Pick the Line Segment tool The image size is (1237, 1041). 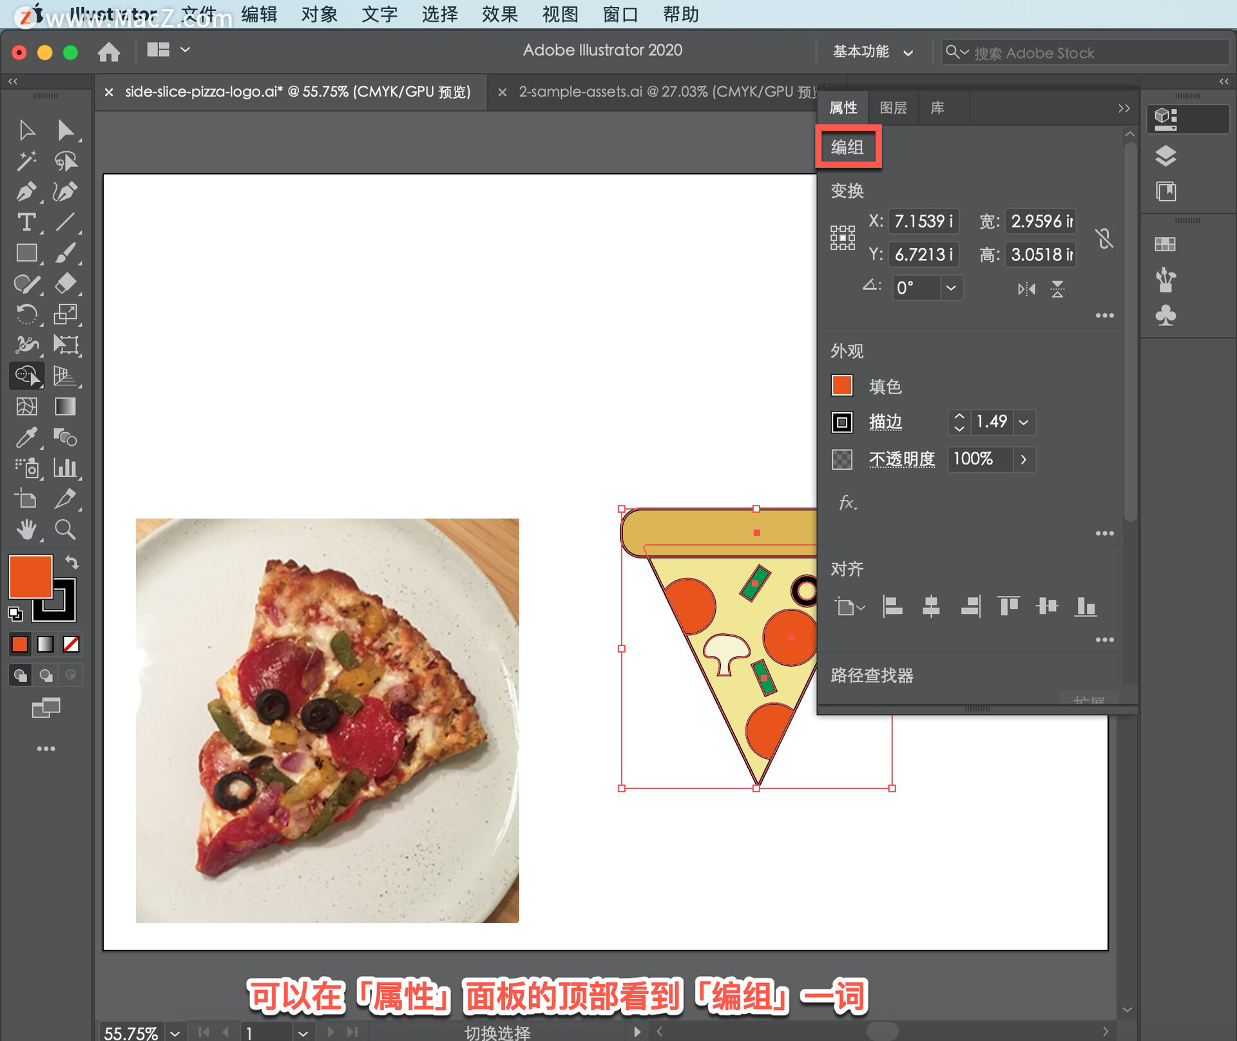pyautogui.click(x=65, y=222)
